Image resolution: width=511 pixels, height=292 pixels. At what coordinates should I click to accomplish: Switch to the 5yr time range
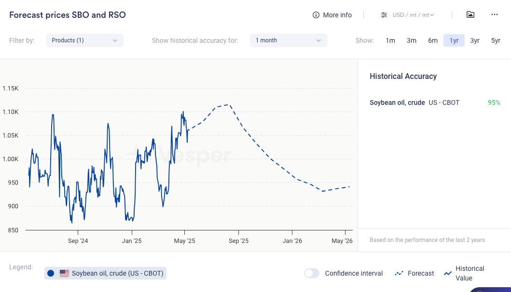[x=496, y=40]
